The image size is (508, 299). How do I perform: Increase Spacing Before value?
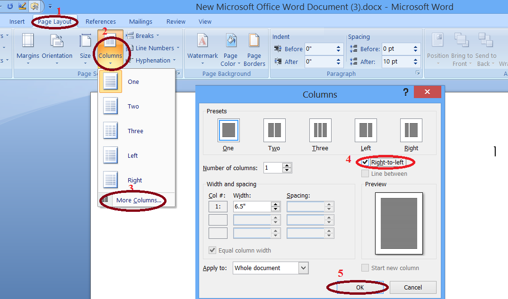[x=416, y=47]
